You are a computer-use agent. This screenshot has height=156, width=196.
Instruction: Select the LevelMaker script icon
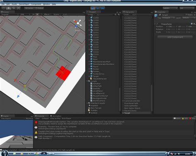point(91,91)
